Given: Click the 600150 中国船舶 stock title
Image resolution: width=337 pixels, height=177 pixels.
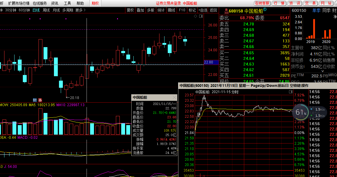Looking at the screenshot, I should coord(246,11).
